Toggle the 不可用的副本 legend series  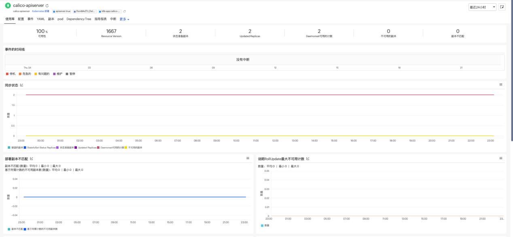[134, 148]
